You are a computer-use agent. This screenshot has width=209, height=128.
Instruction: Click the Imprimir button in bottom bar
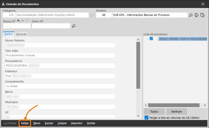tap(77, 123)
